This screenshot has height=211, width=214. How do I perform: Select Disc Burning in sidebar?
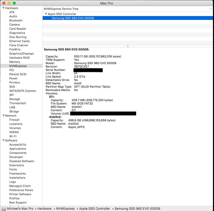(x=18, y=37)
